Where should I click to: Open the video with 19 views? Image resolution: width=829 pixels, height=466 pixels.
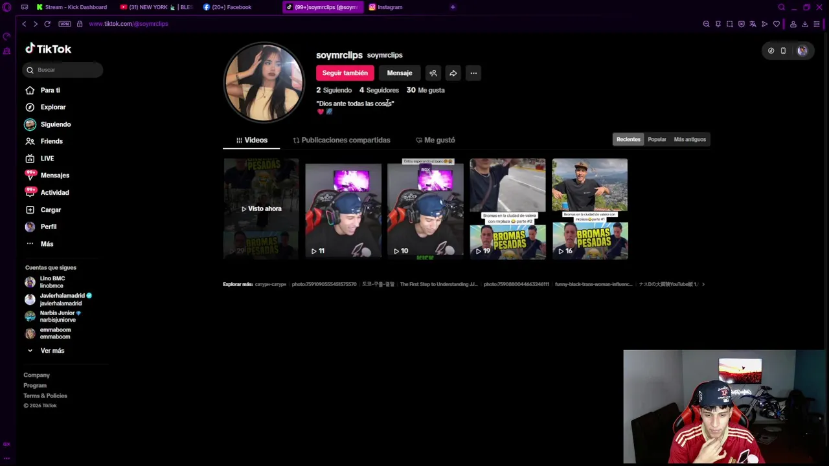(508, 209)
